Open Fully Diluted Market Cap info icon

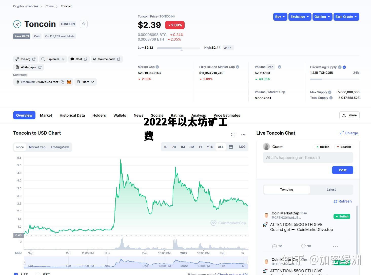238,67
